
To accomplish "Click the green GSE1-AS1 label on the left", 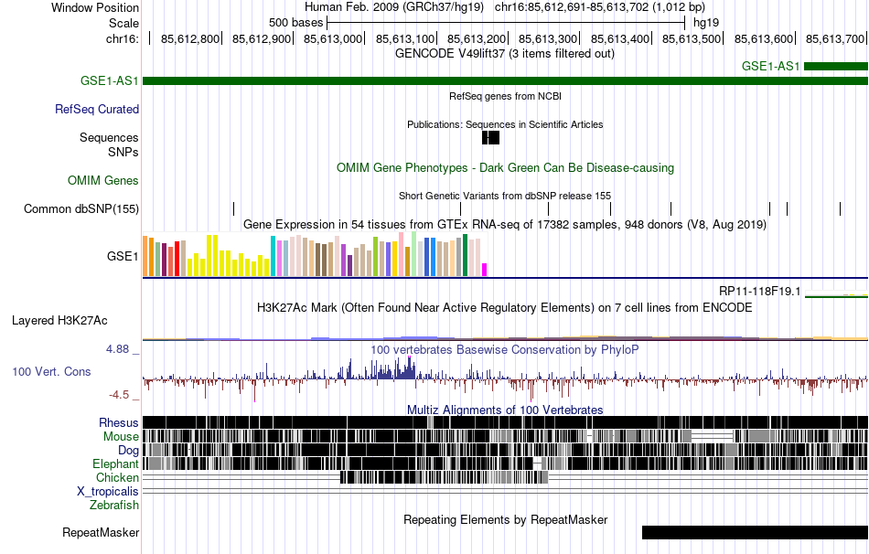I will click(x=109, y=80).
